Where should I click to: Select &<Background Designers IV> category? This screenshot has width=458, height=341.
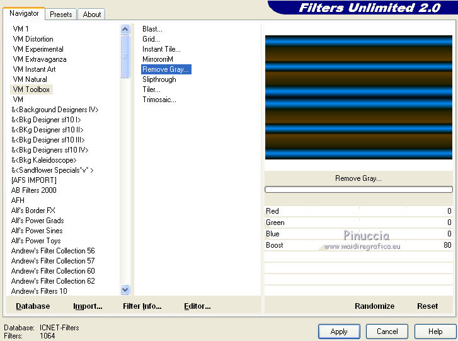(x=55, y=110)
